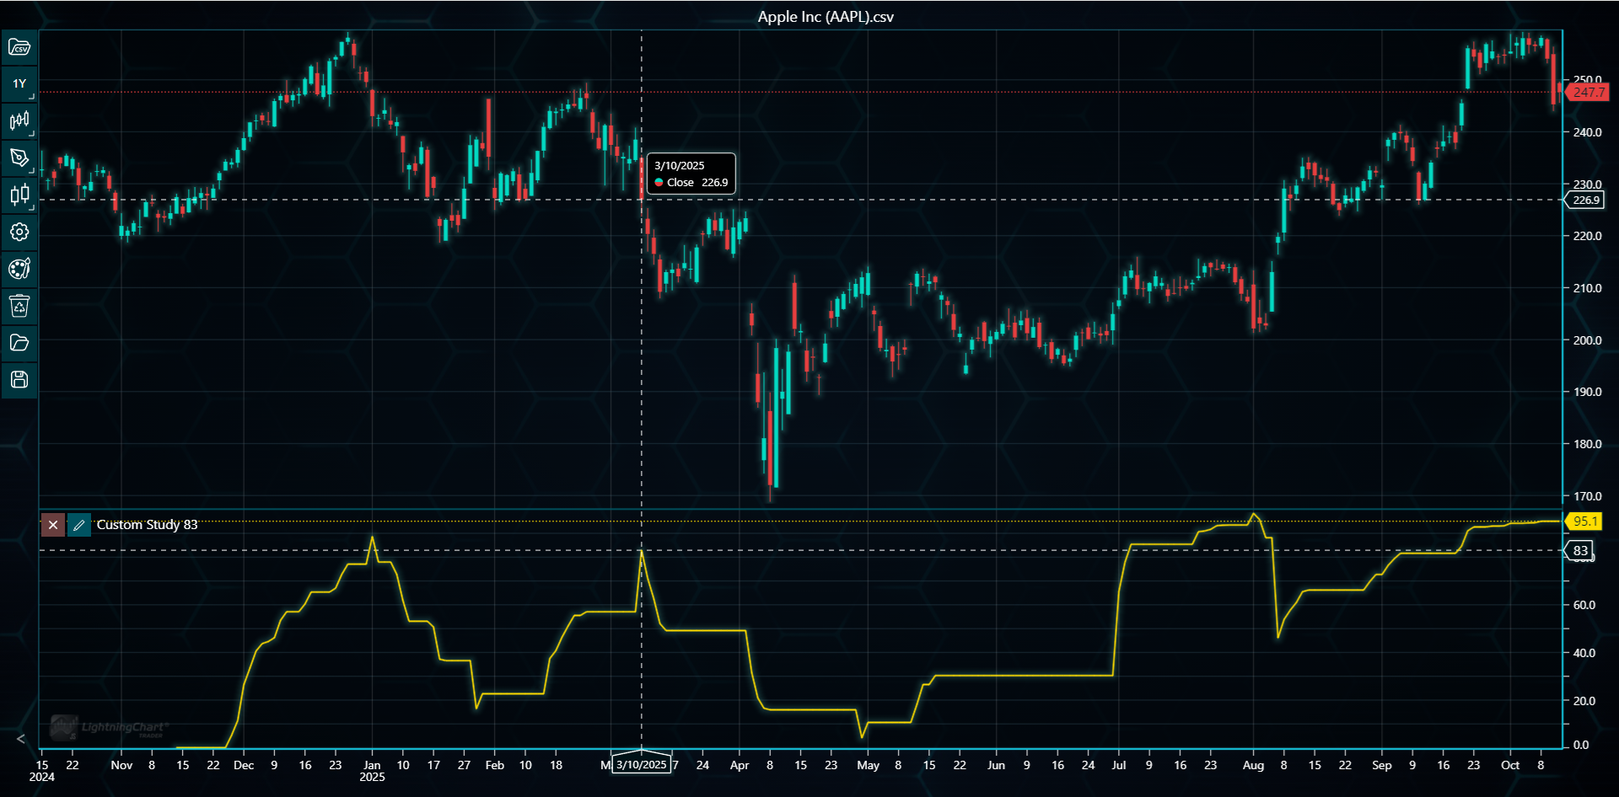This screenshot has width=1619, height=797.
Task: Click the 40.0 study axis label
Action: [x=1584, y=653]
